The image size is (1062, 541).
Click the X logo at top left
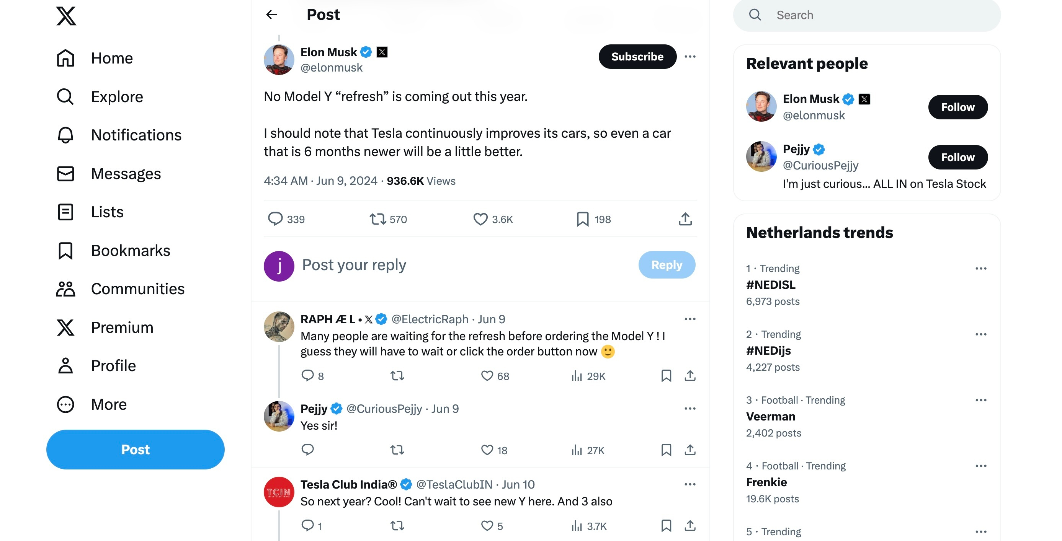[66, 16]
